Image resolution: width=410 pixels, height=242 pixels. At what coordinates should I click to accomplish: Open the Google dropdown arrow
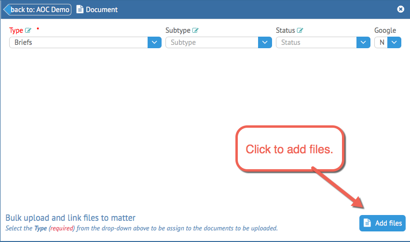394,42
